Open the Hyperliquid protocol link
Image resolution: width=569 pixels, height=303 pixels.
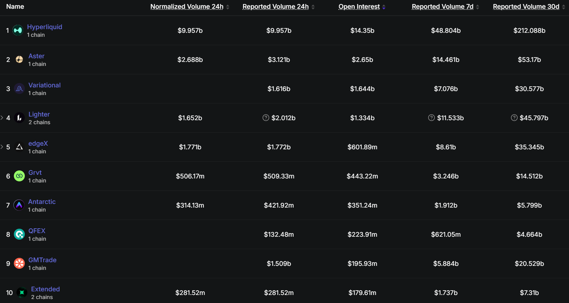click(x=44, y=27)
